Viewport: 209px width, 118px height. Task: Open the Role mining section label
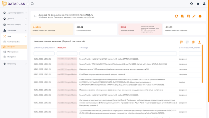tap(12, 64)
